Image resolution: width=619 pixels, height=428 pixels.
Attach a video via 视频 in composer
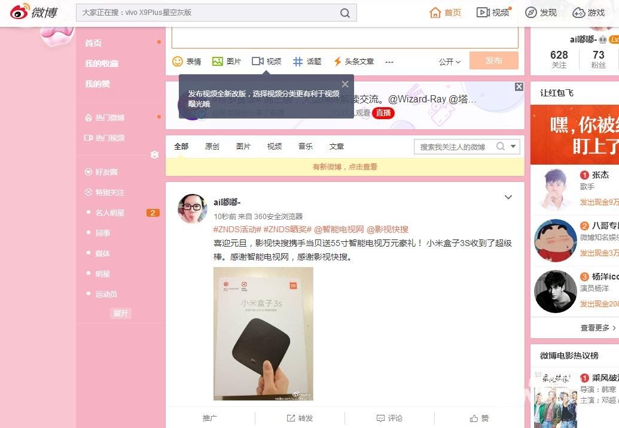(x=267, y=61)
